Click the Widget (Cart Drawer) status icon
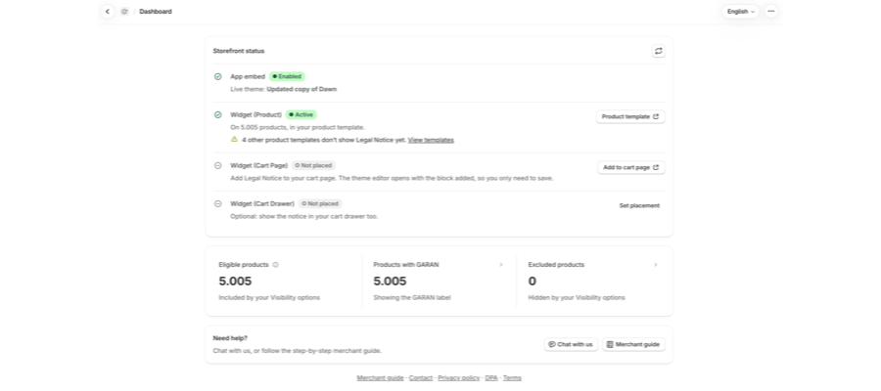This screenshot has height=391, width=881. (218, 203)
